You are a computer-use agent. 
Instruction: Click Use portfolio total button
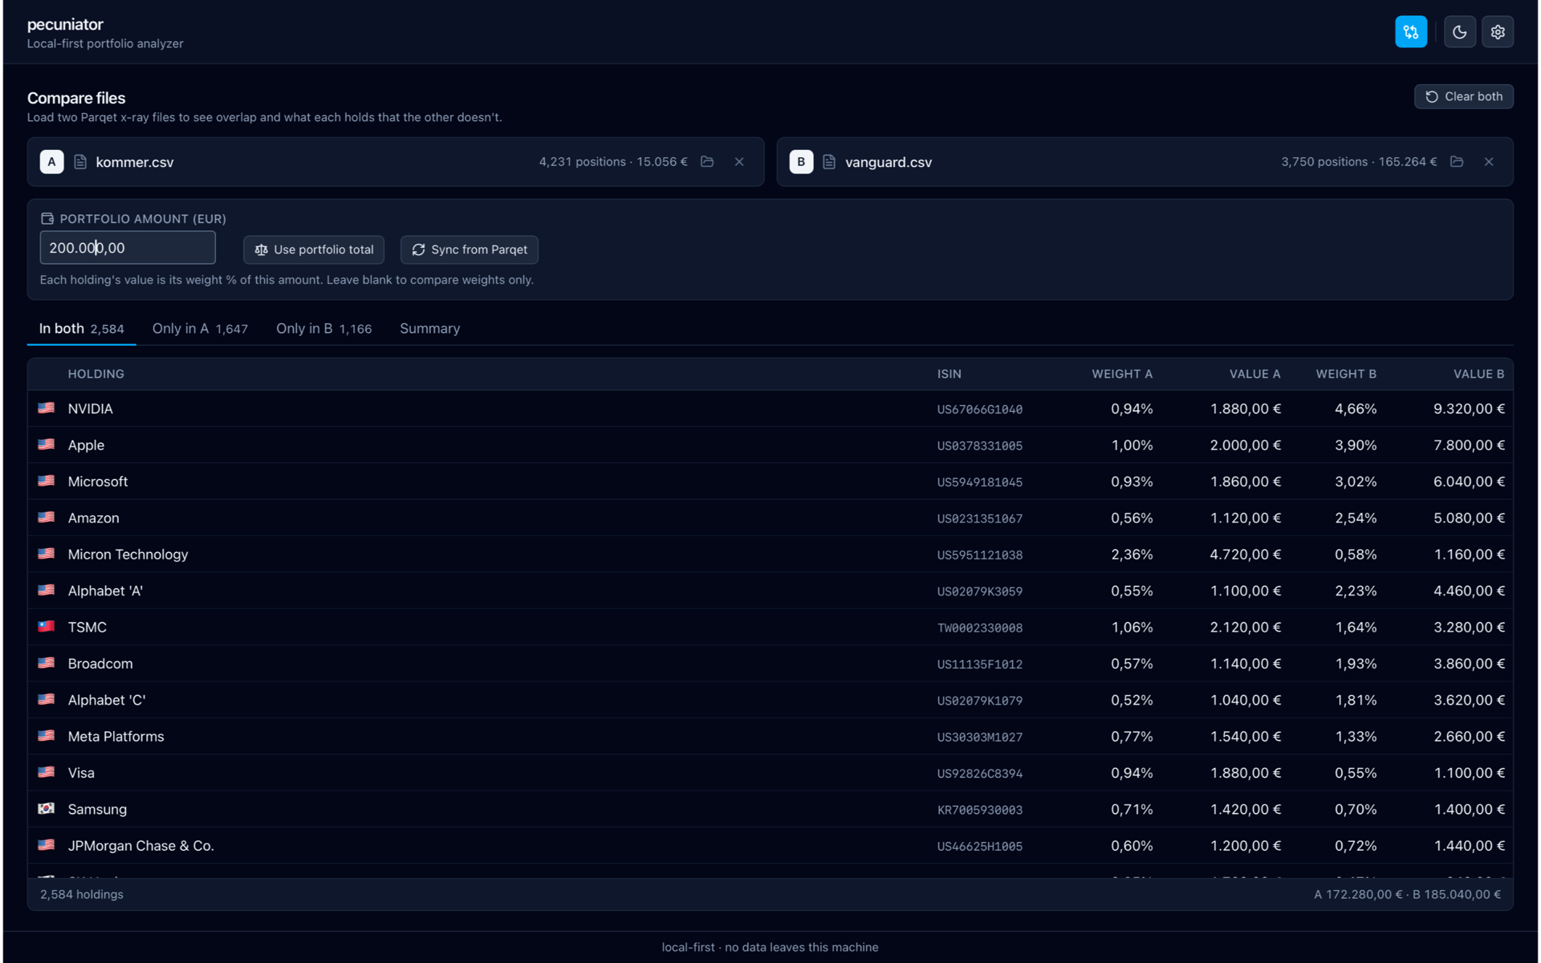314,250
